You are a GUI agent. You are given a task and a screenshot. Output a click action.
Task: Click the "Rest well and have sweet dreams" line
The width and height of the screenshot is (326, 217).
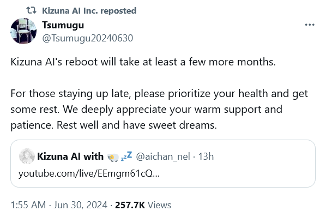point(137,125)
